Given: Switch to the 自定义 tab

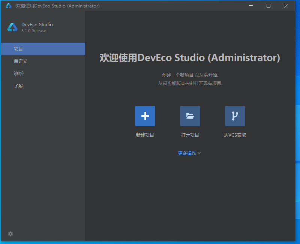Looking at the screenshot, I should pos(21,61).
